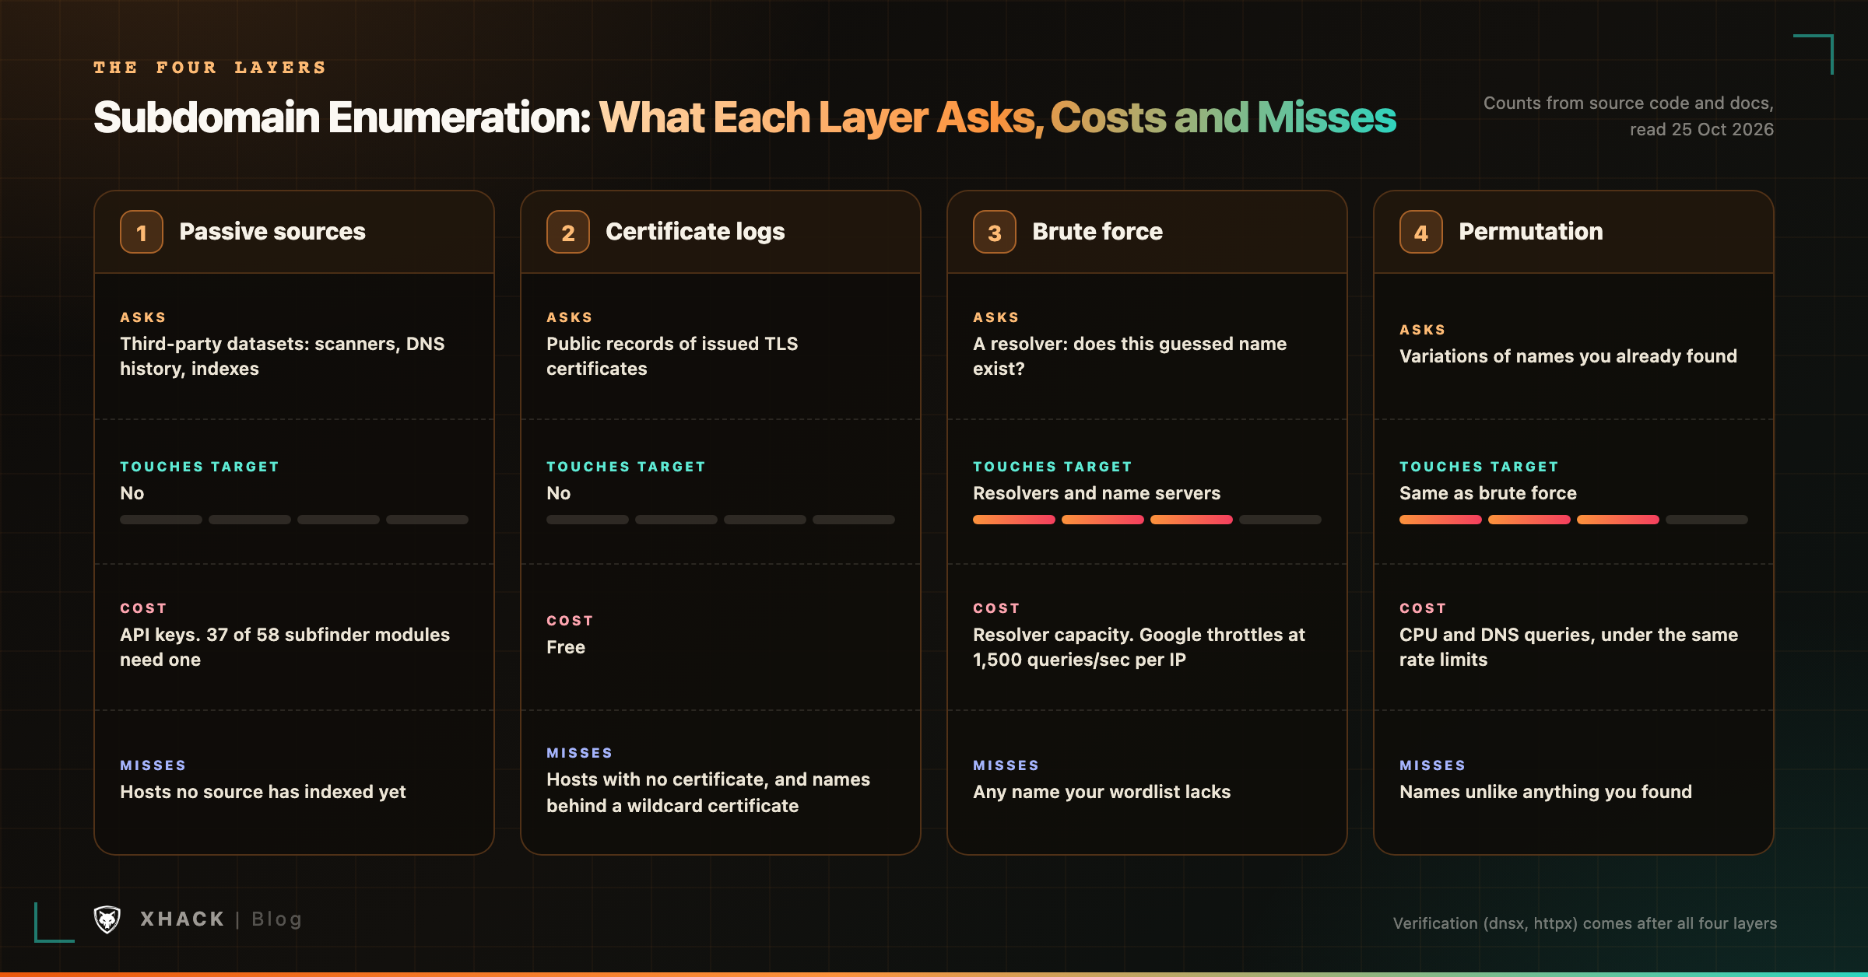The width and height of the screenshot is (1868, 977).
Task: Click the number 4 badge for Permutation
Action: (1421, 232)
